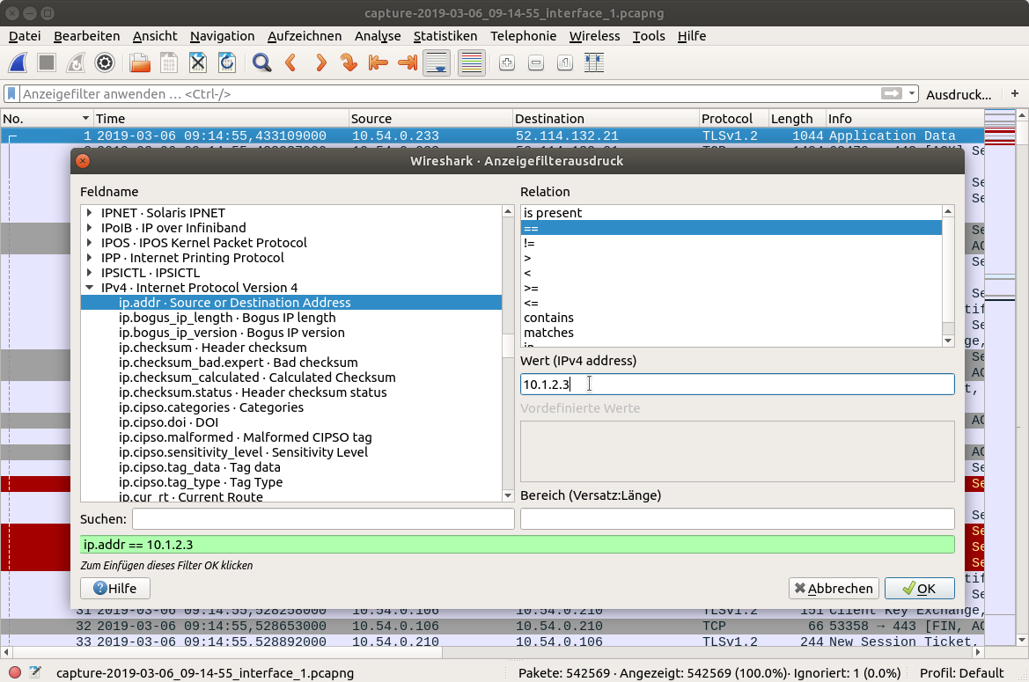
Task: Click the Feldname list vertical scrollbar
Action: point(508,344)
